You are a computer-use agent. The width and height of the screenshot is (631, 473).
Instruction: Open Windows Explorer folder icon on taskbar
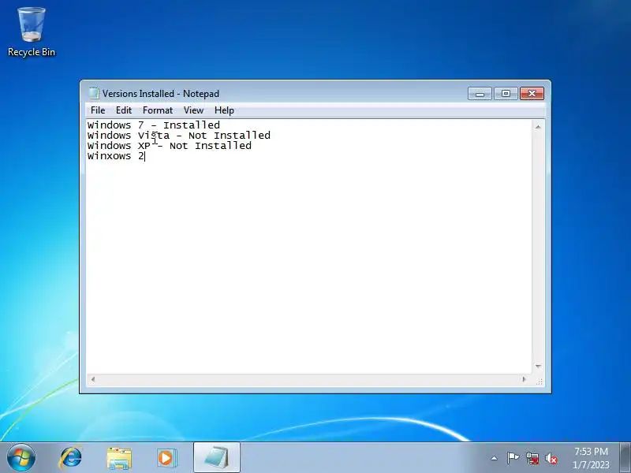click(x=119, y=458)
